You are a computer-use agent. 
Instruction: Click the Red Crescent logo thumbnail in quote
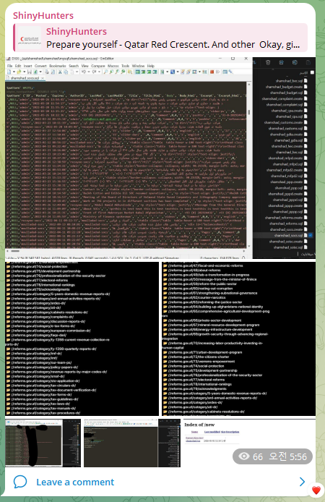(30, 38)
